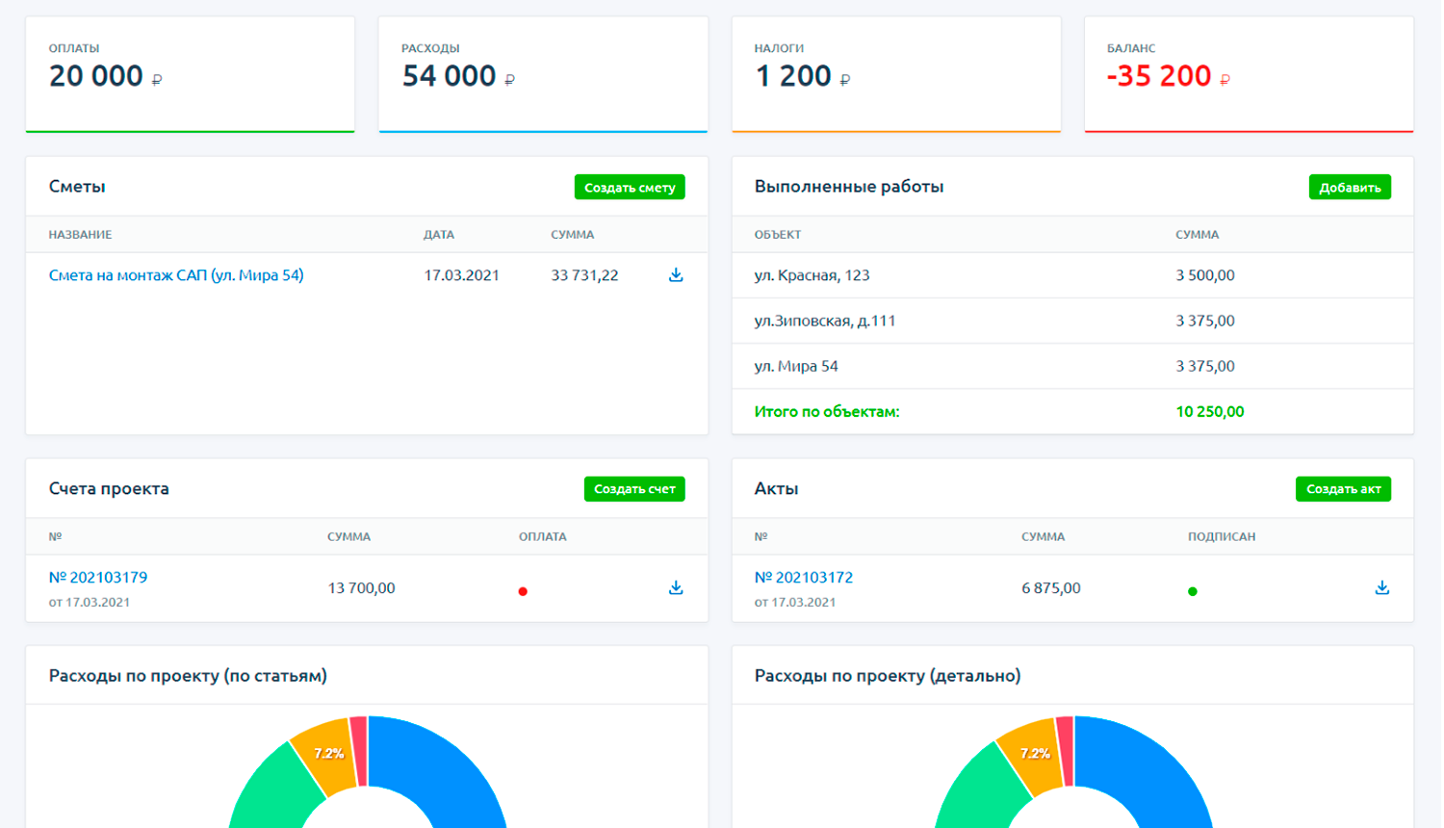Select the ул.Зиповская, д.111 row
1444x828 pixels.
[1071, 321]
